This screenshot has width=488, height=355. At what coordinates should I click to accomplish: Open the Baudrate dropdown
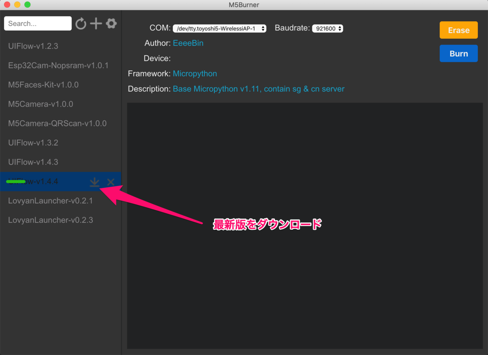pyautogui.click(x=327, y=28)
